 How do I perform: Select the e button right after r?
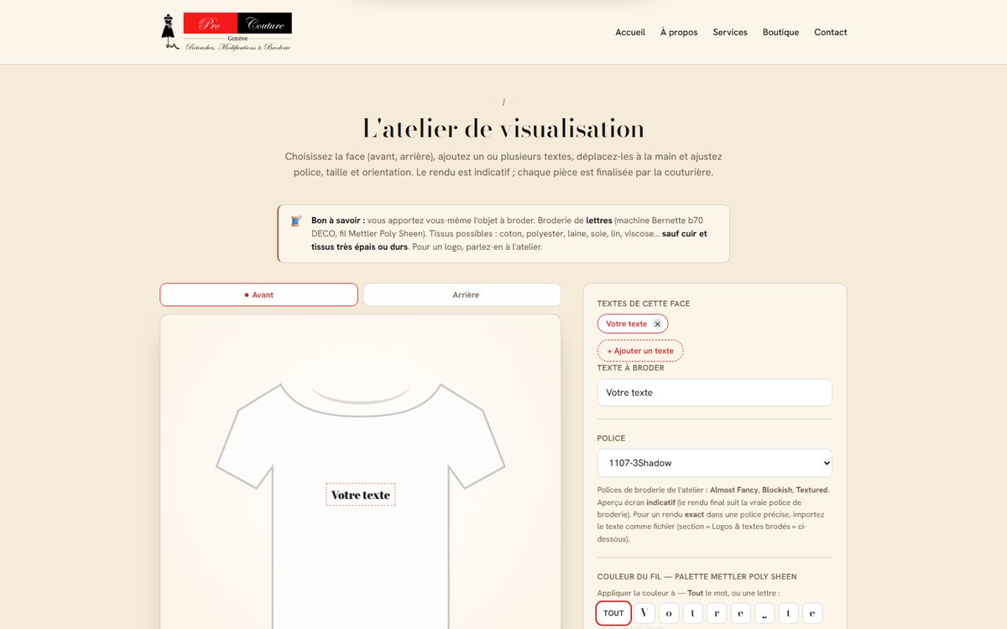(x=740, y=613)
